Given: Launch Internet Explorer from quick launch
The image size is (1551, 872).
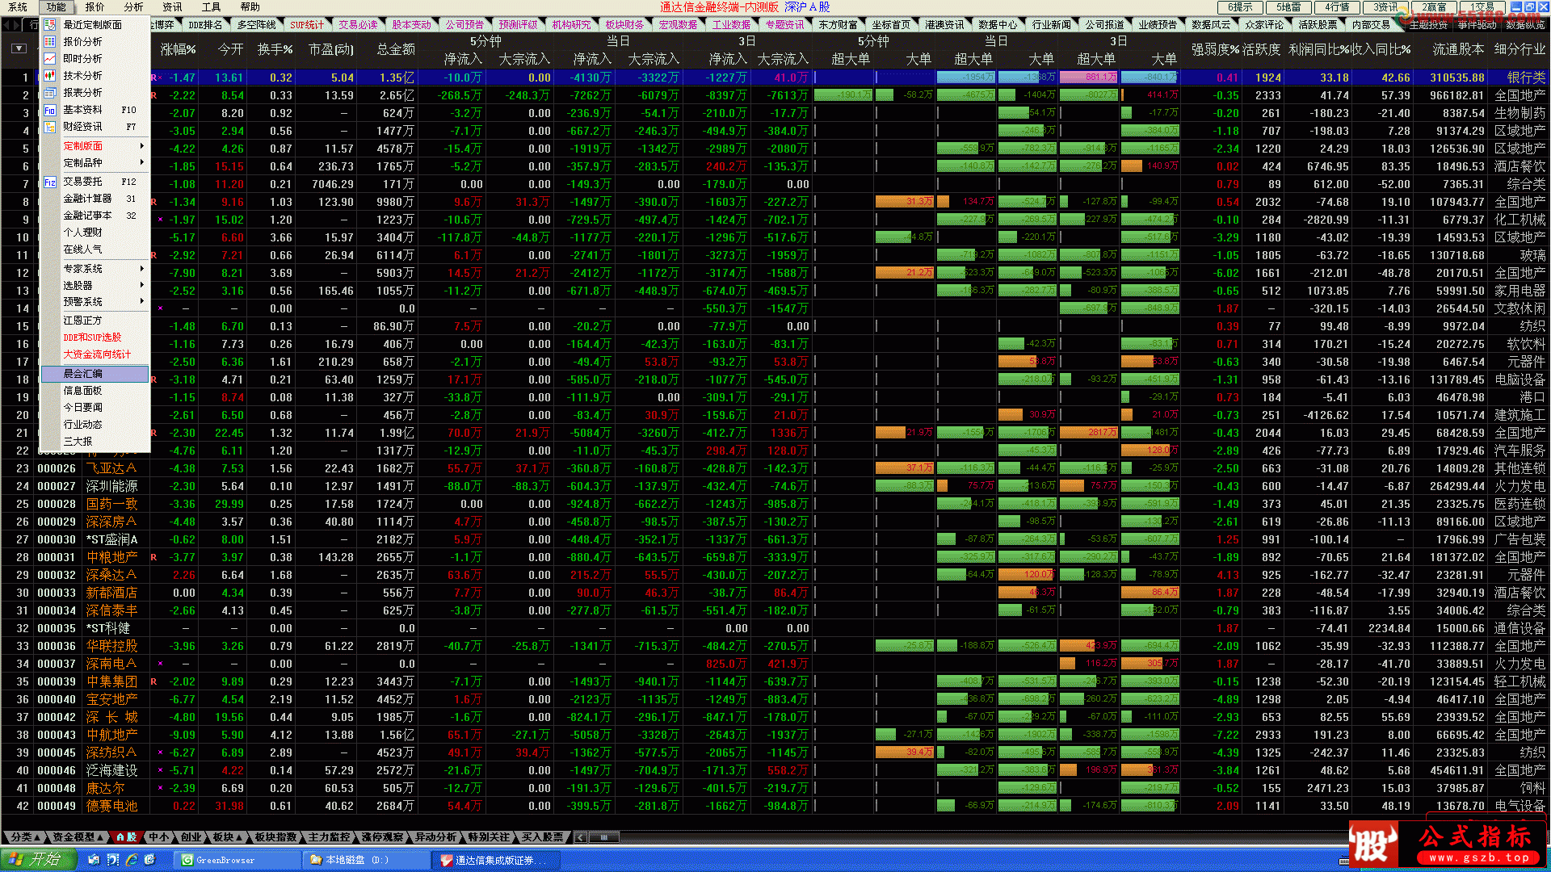Looking at the screenshot, I should click(132, 860).
